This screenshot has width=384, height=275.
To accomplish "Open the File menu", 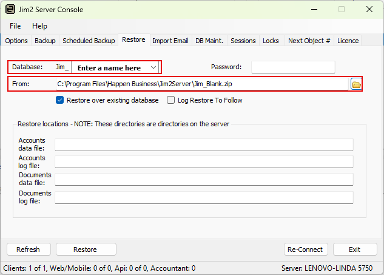I will point(15,26).
